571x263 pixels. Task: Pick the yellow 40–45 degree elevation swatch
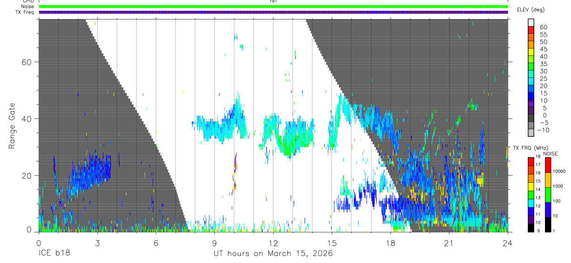[x=531, y=53]
